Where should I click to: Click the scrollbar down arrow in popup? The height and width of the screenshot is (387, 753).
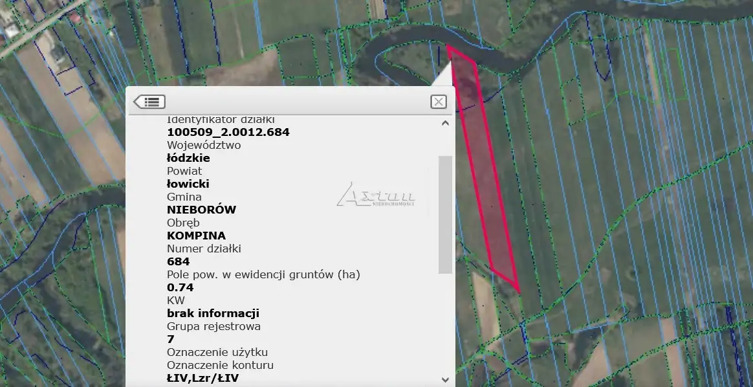[x=445, y=380]
